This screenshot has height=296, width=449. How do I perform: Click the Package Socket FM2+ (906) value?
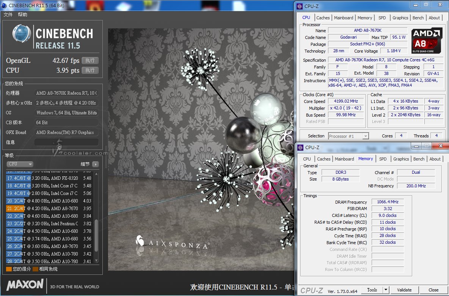[x=368, y=44]
